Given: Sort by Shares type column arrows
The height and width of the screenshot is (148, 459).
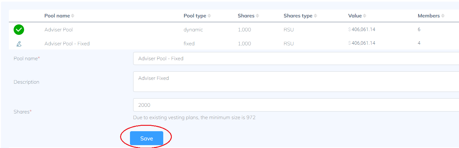Looking at the screenshot, I should (x=315, y=16).
